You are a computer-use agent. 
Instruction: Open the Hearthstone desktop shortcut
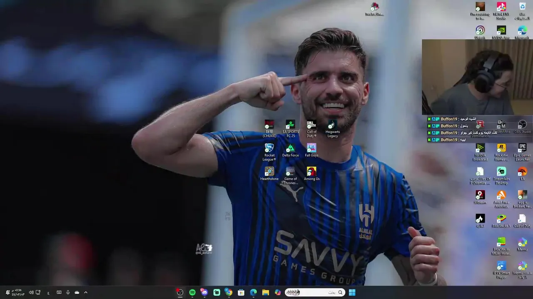(x=269, y=174)
